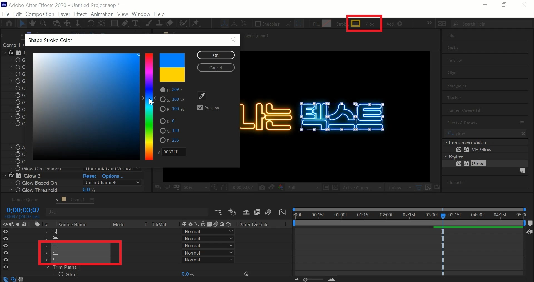Select the H hue radio button
This screenshot has width=534, height=282.
163,90
